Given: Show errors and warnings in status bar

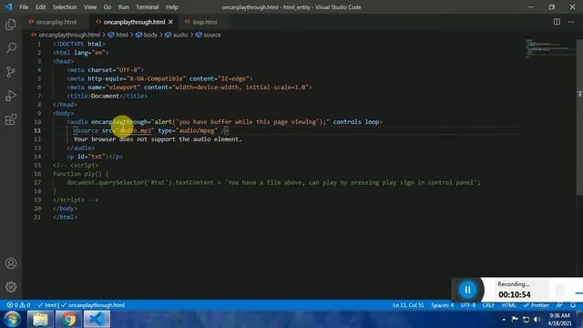Looking at the screenshot, I should (18, 305).
